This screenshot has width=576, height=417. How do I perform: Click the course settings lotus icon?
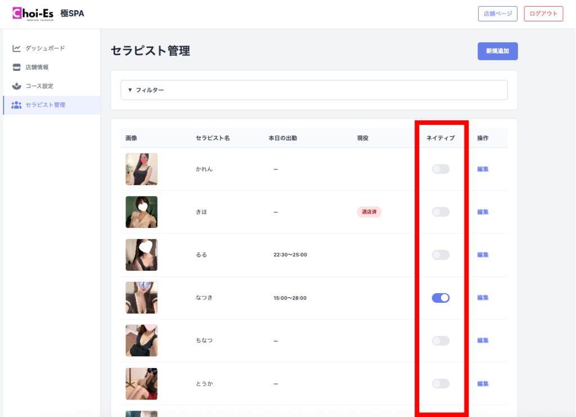click(x=16, y=86)
